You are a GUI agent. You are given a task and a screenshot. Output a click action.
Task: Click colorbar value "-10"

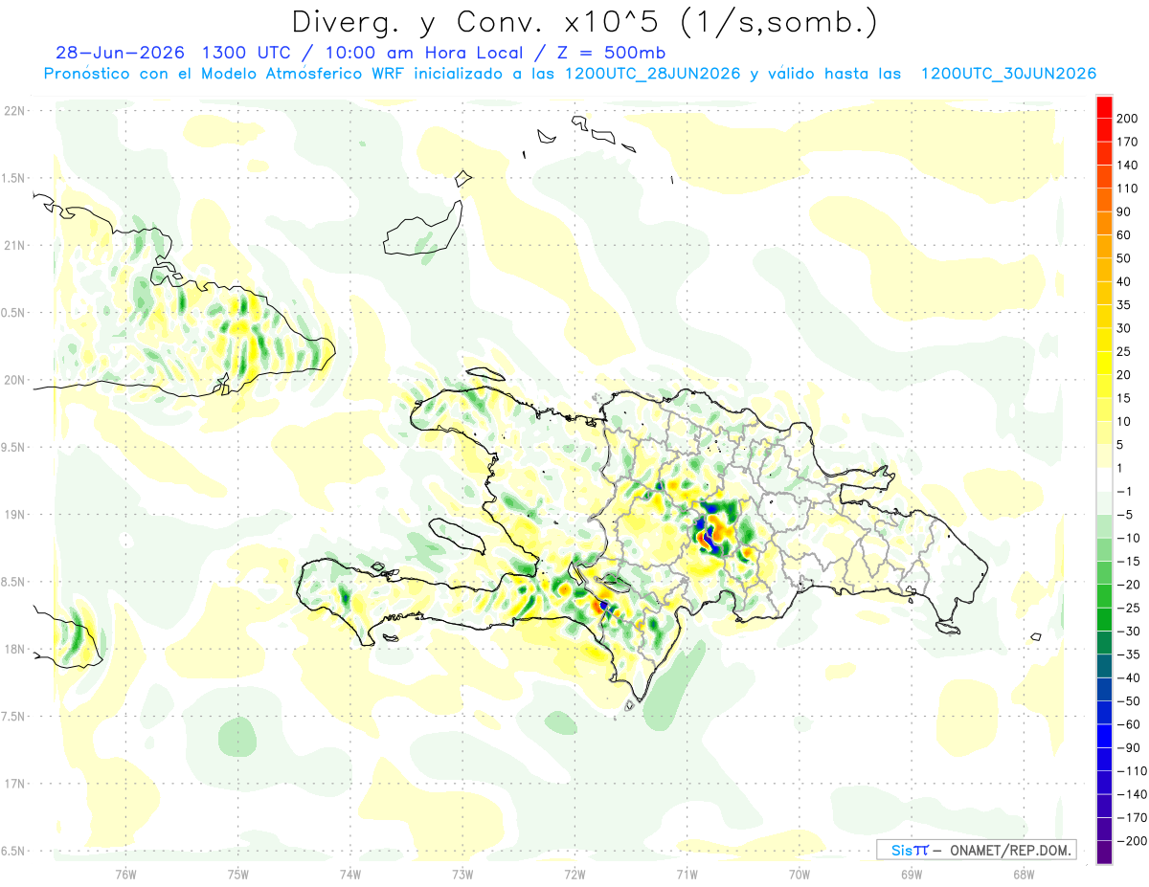(1129, 538)
